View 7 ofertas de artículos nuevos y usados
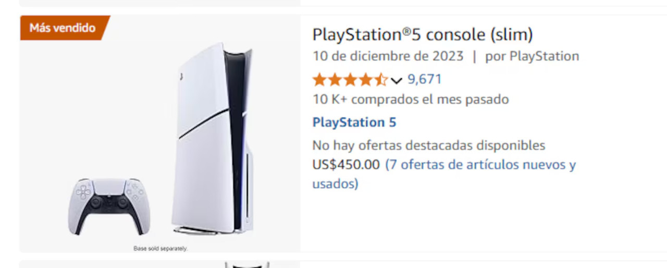Screen dimensions: 667x268 (x=444, y=174)
